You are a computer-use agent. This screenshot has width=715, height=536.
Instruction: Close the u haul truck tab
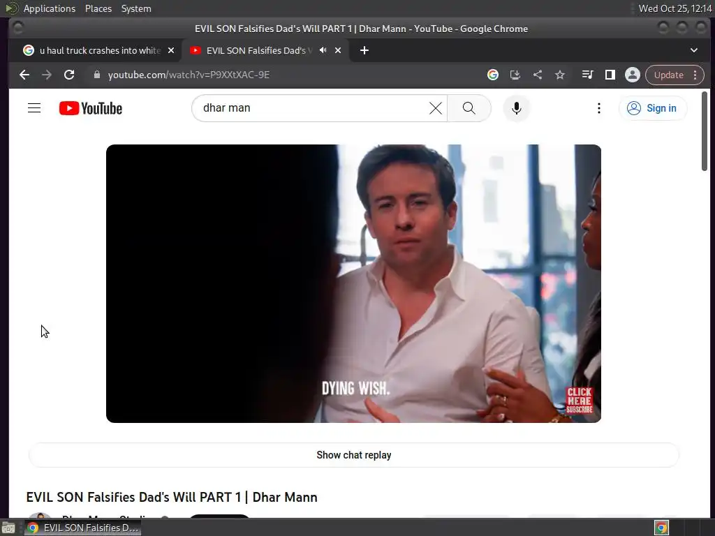171,50
